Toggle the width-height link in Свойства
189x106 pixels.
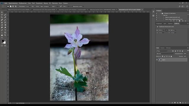pos(167,30)
